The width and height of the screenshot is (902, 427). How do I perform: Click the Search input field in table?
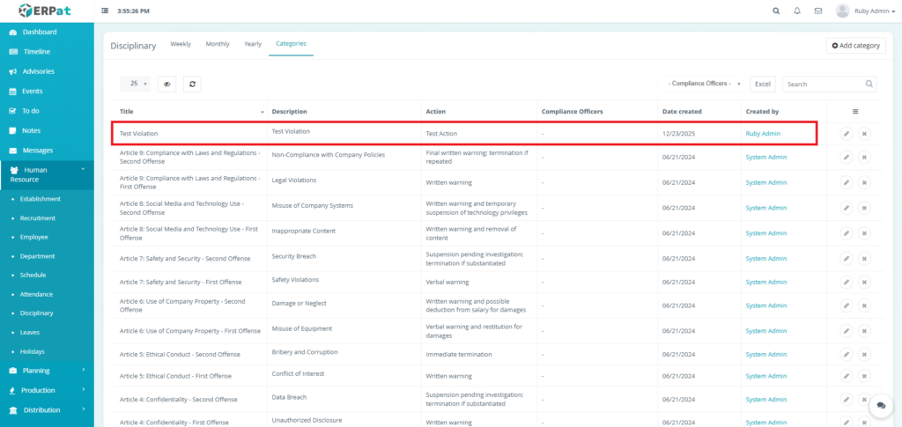pos(823,85)
